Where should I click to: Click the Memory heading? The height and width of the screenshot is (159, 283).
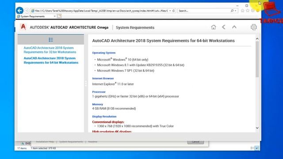coord(97,104)
